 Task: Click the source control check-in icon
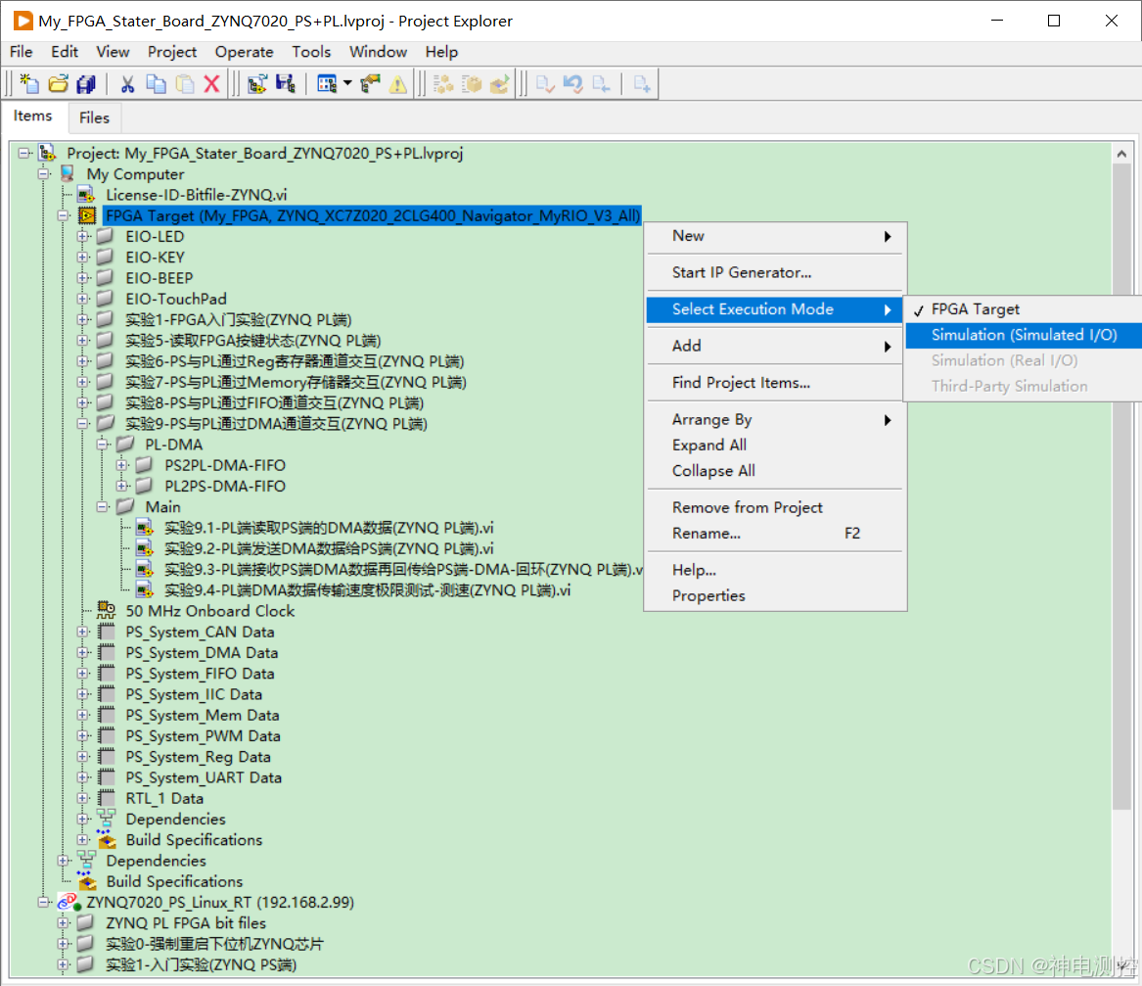pyautogui.click(x=545, y=84)
